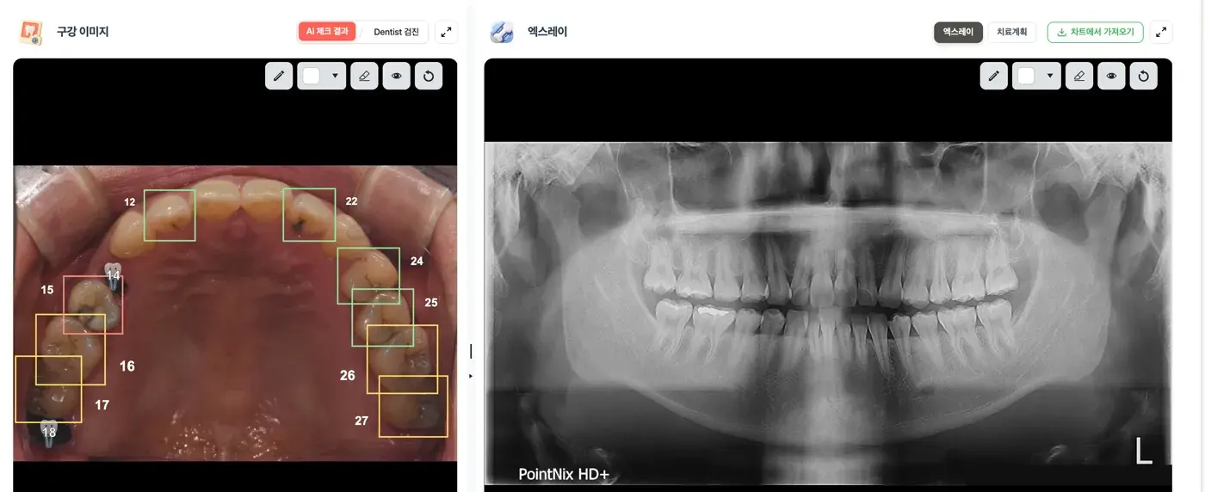Open pen color dropdown arrow on oral image
This screenshot has width=1205, height=492.
point(335,76)
